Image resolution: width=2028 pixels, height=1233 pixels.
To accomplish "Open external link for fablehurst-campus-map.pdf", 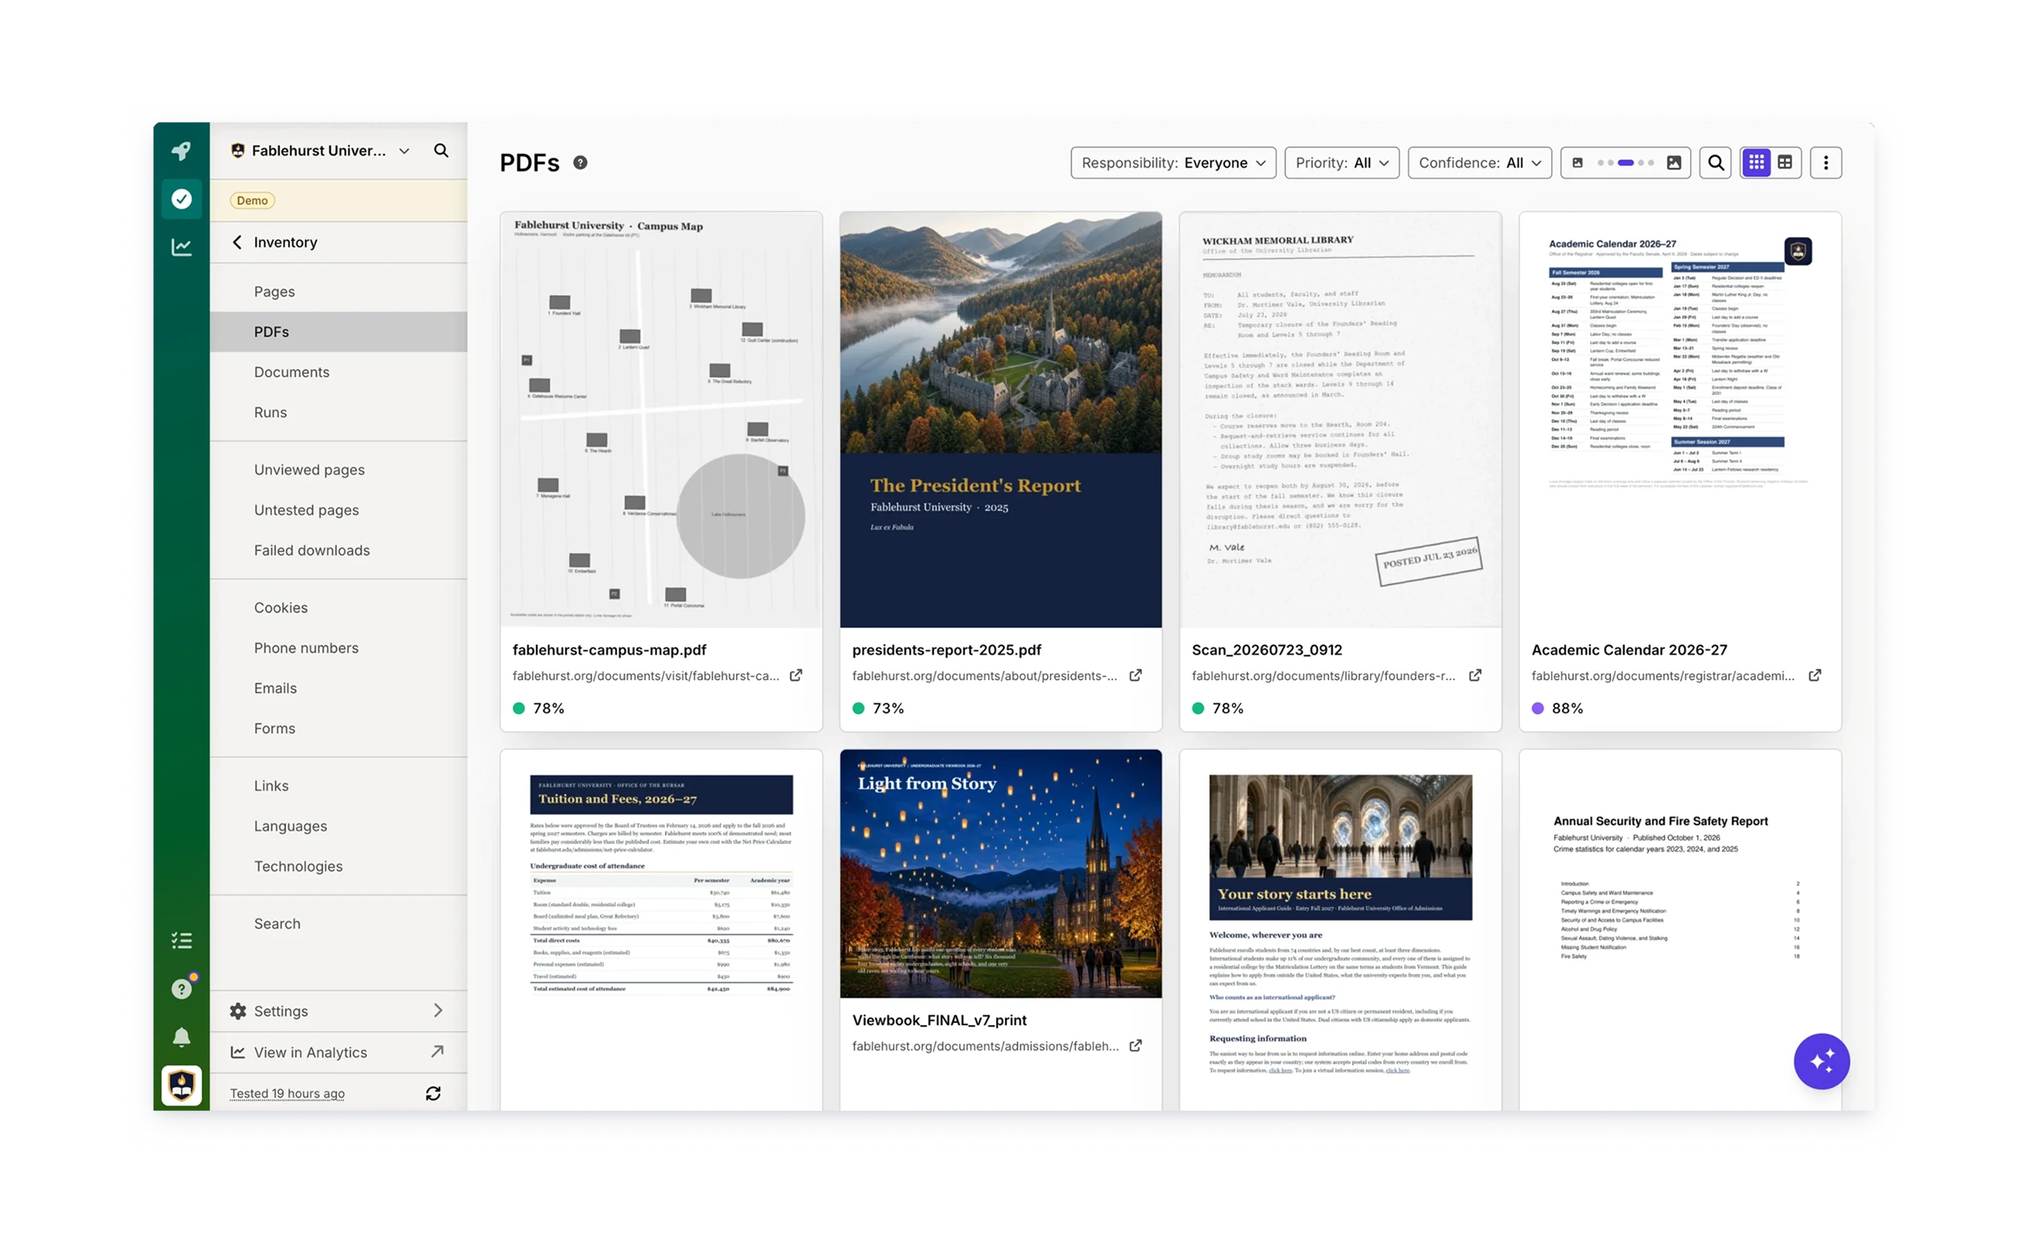I will (x=796, y=675).
